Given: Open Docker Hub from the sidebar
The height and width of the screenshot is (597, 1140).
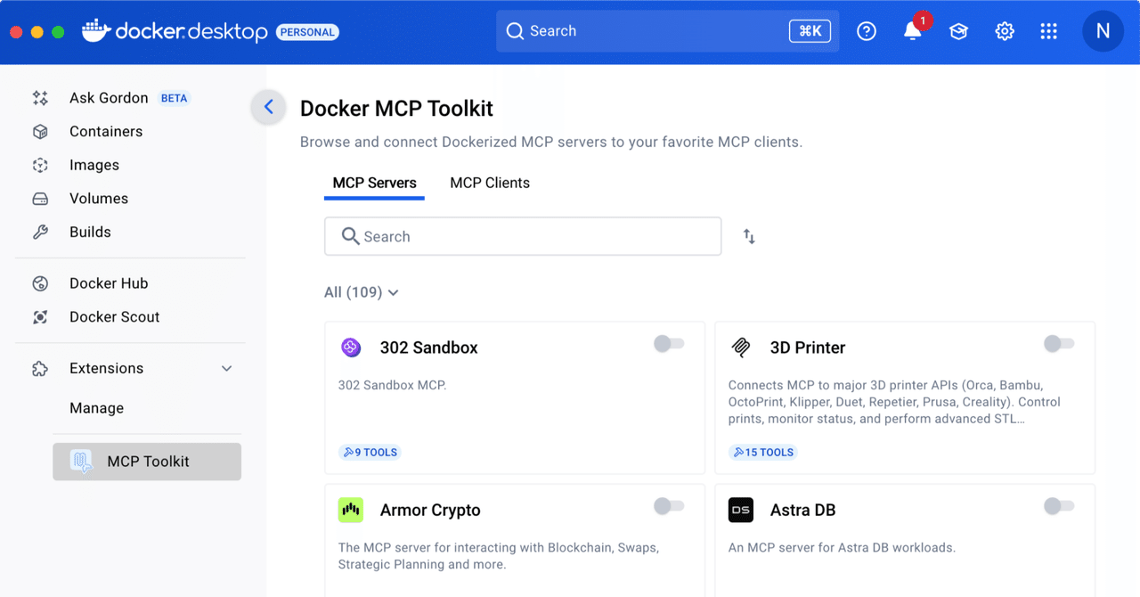Looking at the screenshot, I should (x=109, y=282).
